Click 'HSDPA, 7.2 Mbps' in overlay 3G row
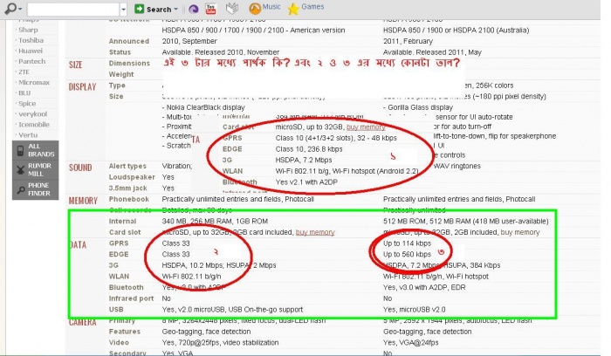 pyautogui.click(x=304, y=160)
